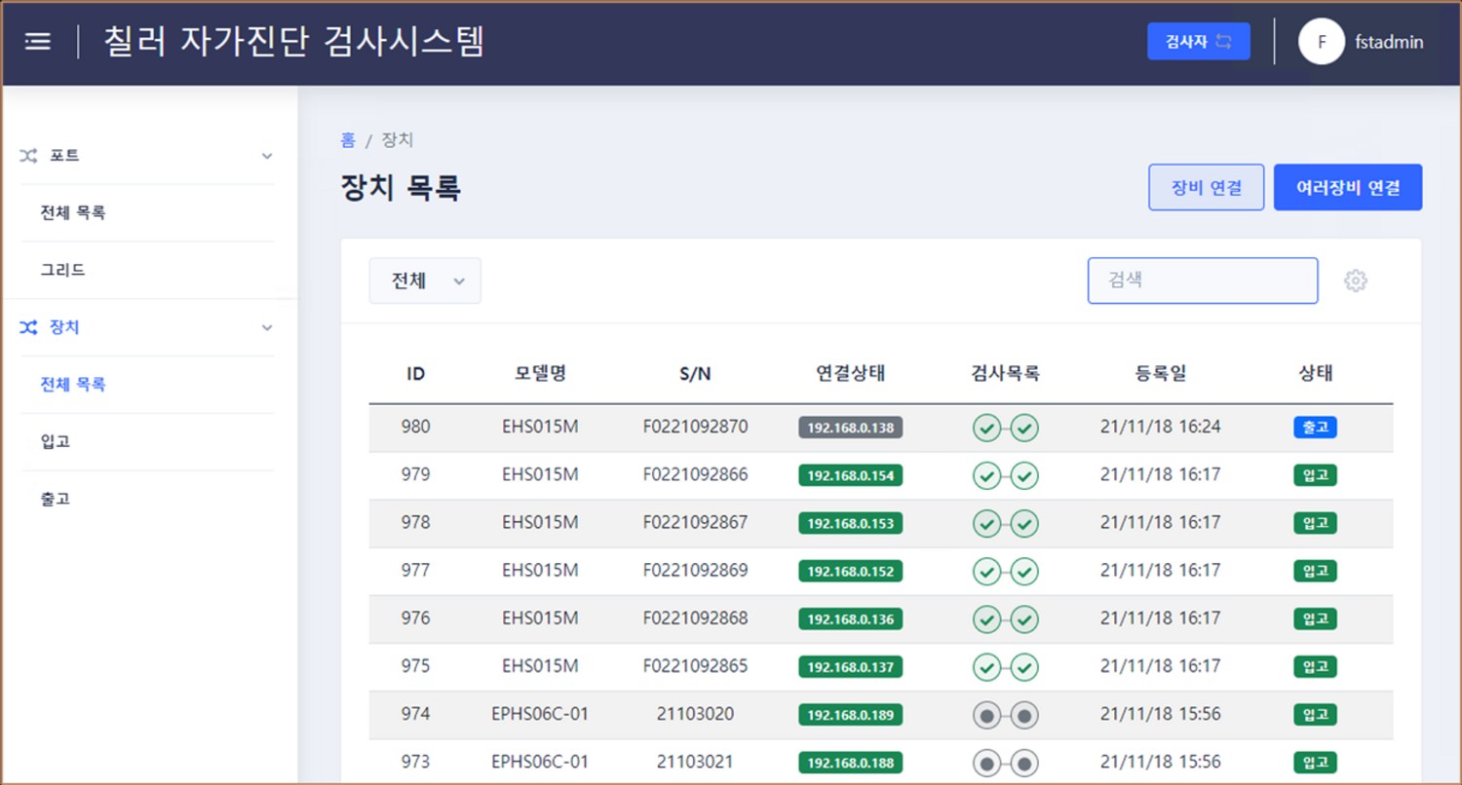Click the first gray dot icon in row 974
Viewport: 1462px width, 785px height.
click(x=987, y=715)
